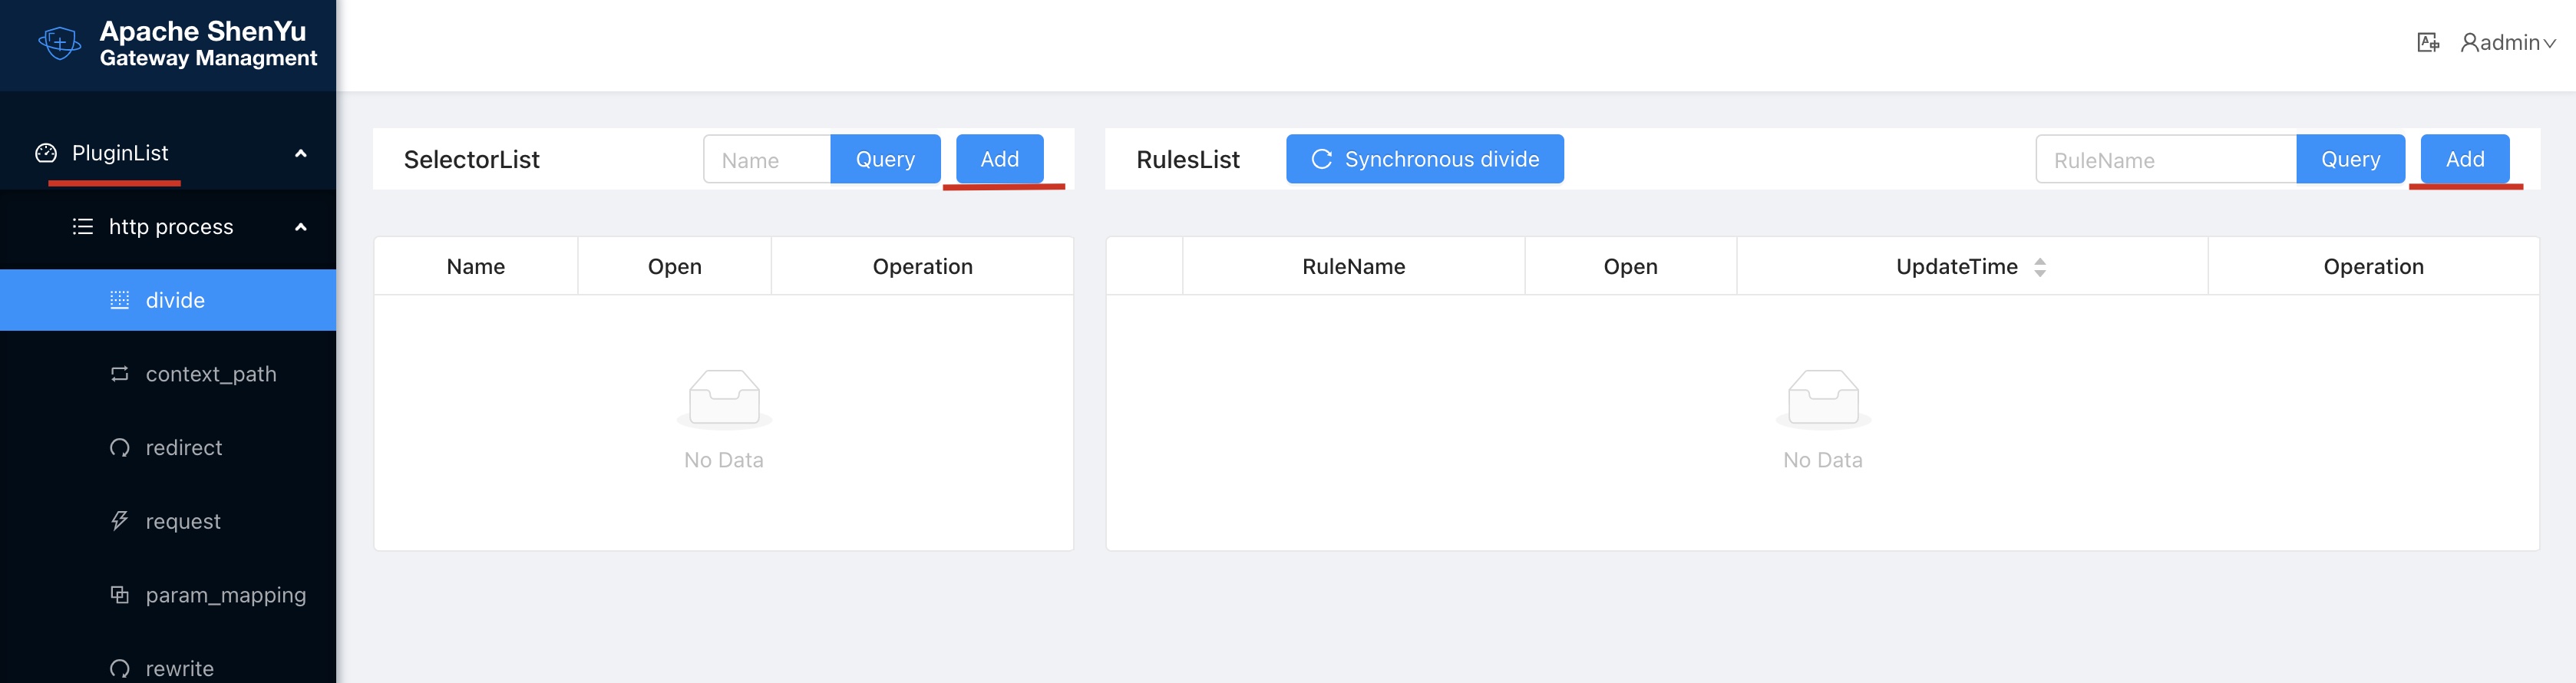Click the divide plugin grid icon

tap(119, 300)
